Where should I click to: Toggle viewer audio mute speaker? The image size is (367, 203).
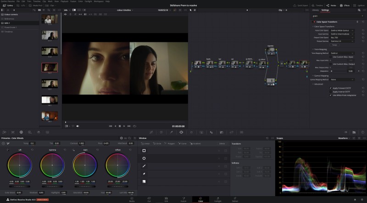(78, 126)
